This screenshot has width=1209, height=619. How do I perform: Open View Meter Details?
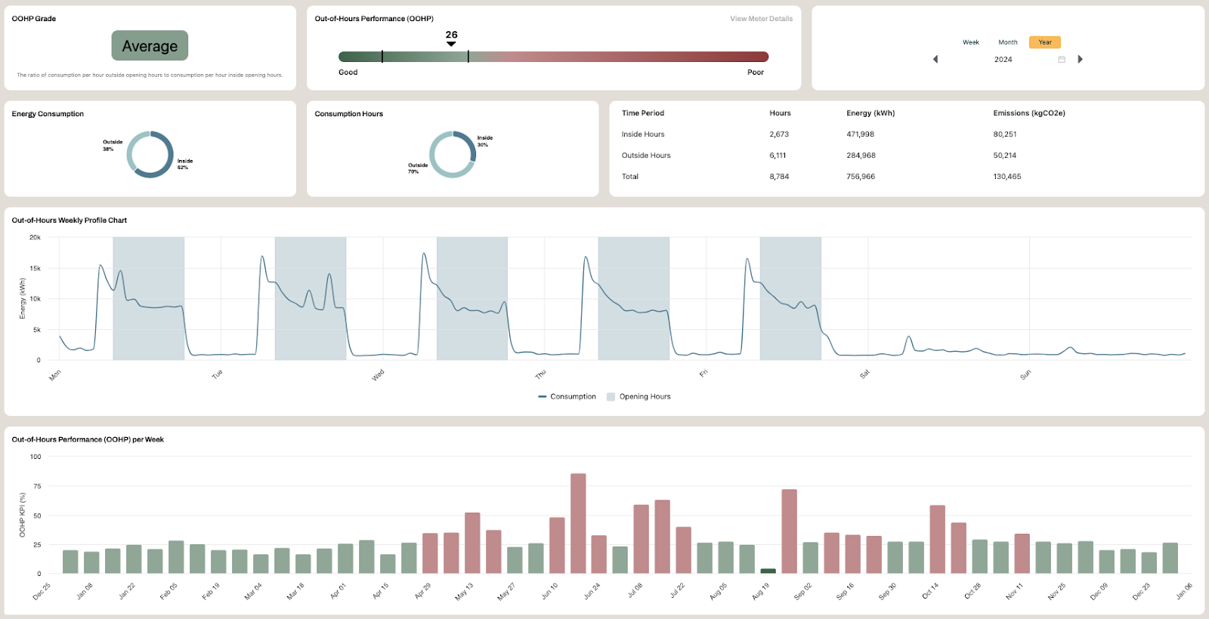point(761,19)
